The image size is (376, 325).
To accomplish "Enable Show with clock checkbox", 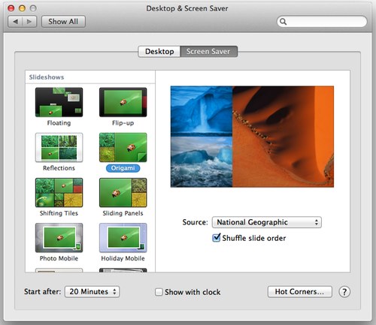I will (x=159, y=292).
